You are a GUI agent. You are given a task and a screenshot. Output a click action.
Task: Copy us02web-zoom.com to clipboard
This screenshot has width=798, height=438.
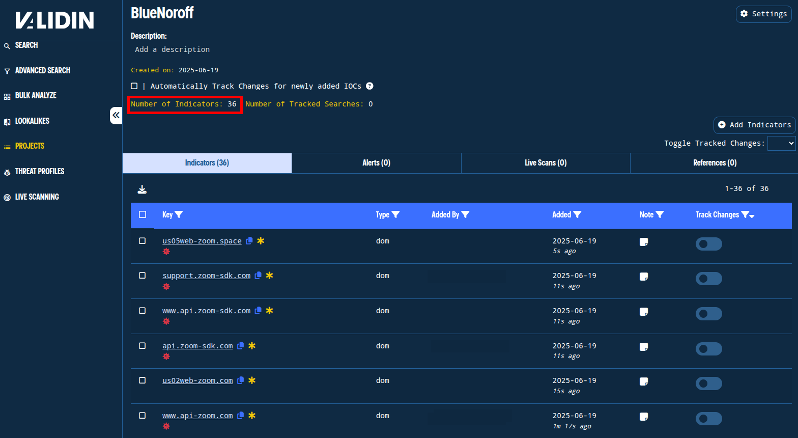(241, 380)
